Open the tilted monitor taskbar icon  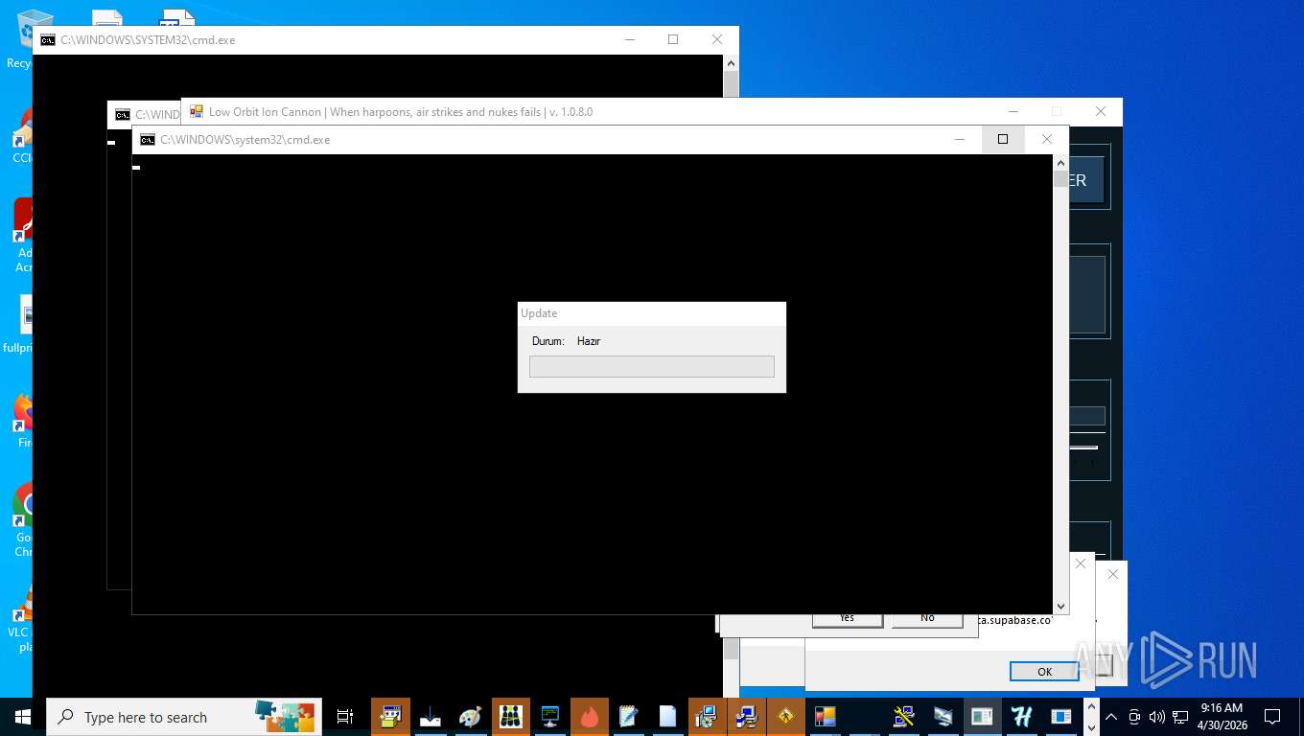pos(943,717)
